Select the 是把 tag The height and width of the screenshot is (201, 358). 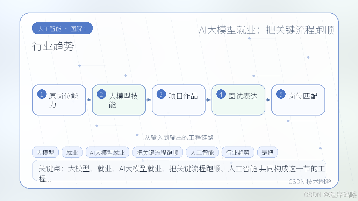coord(267,152)
